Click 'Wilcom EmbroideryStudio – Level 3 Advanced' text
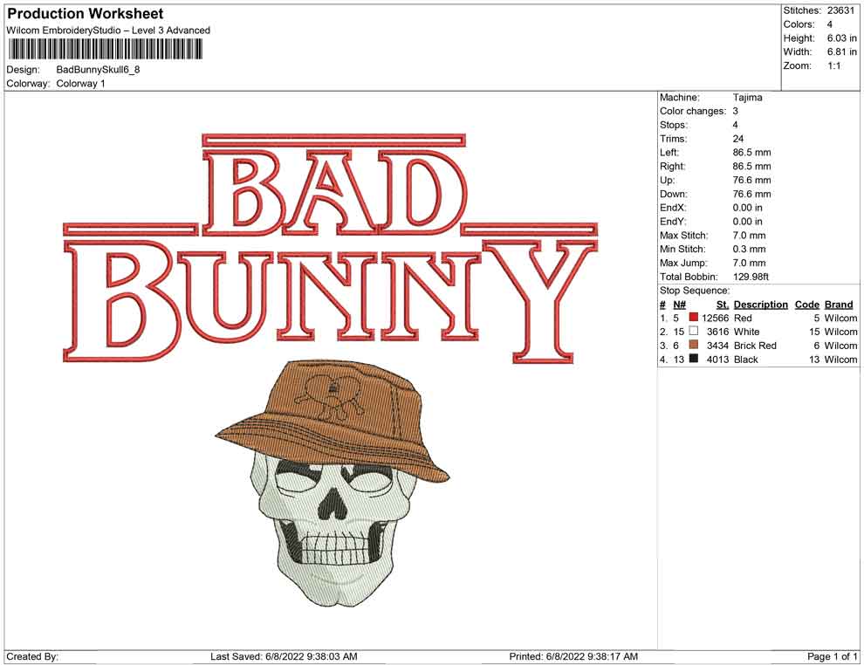Screen dimensions: 864x665 [108, 31]
